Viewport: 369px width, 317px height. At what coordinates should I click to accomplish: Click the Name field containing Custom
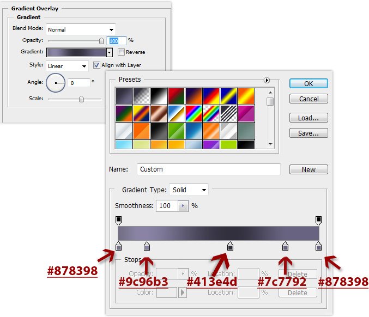209,169
